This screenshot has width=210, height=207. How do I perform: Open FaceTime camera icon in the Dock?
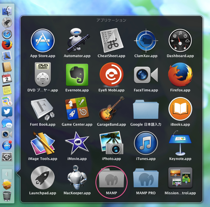tap(7, 135)
